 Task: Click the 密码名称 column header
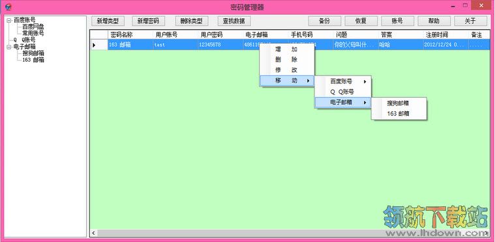[x=130, y=34]
